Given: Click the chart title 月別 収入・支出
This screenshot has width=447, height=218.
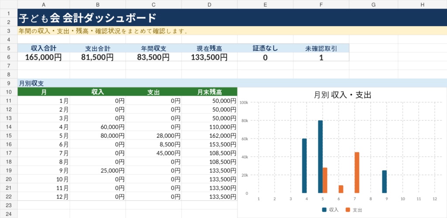Looking at the screenshot, I should coord(342,95).
